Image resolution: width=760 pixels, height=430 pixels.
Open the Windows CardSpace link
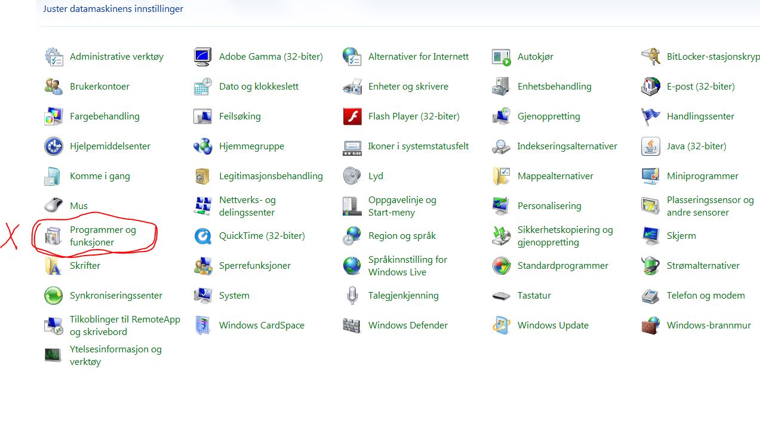(x=261, y=325)
